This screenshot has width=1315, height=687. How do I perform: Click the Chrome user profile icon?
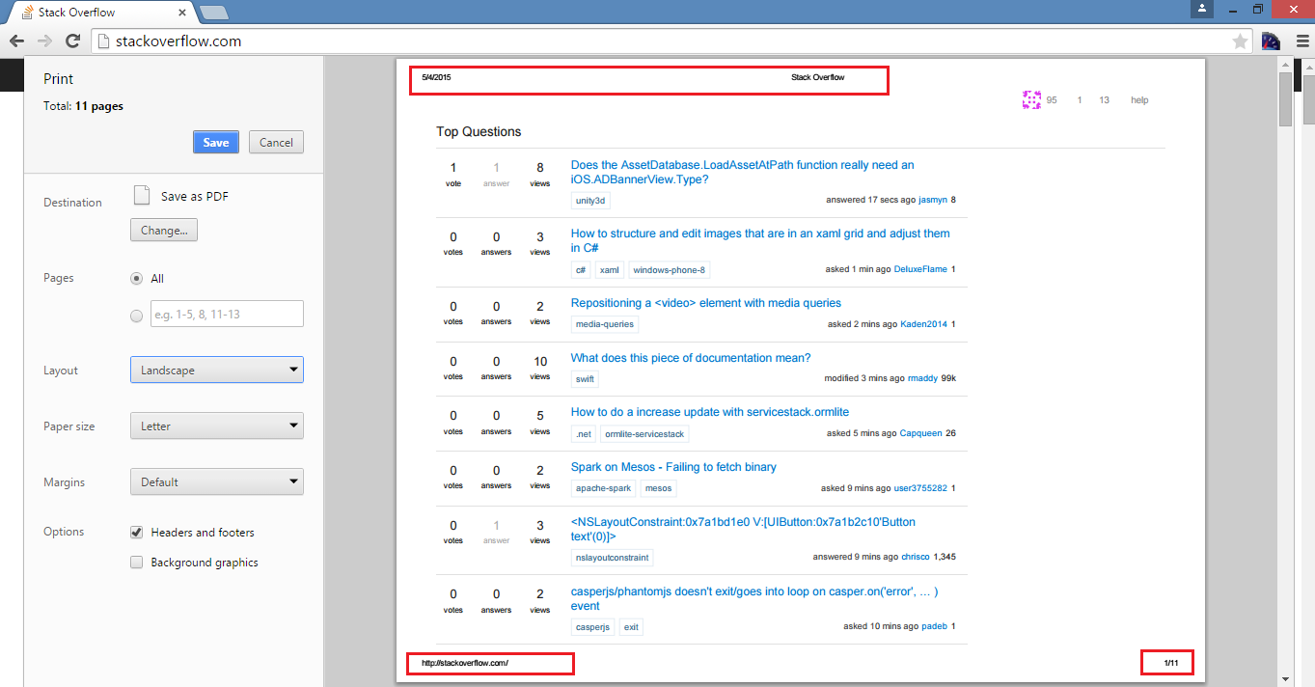coord(1201,8)
